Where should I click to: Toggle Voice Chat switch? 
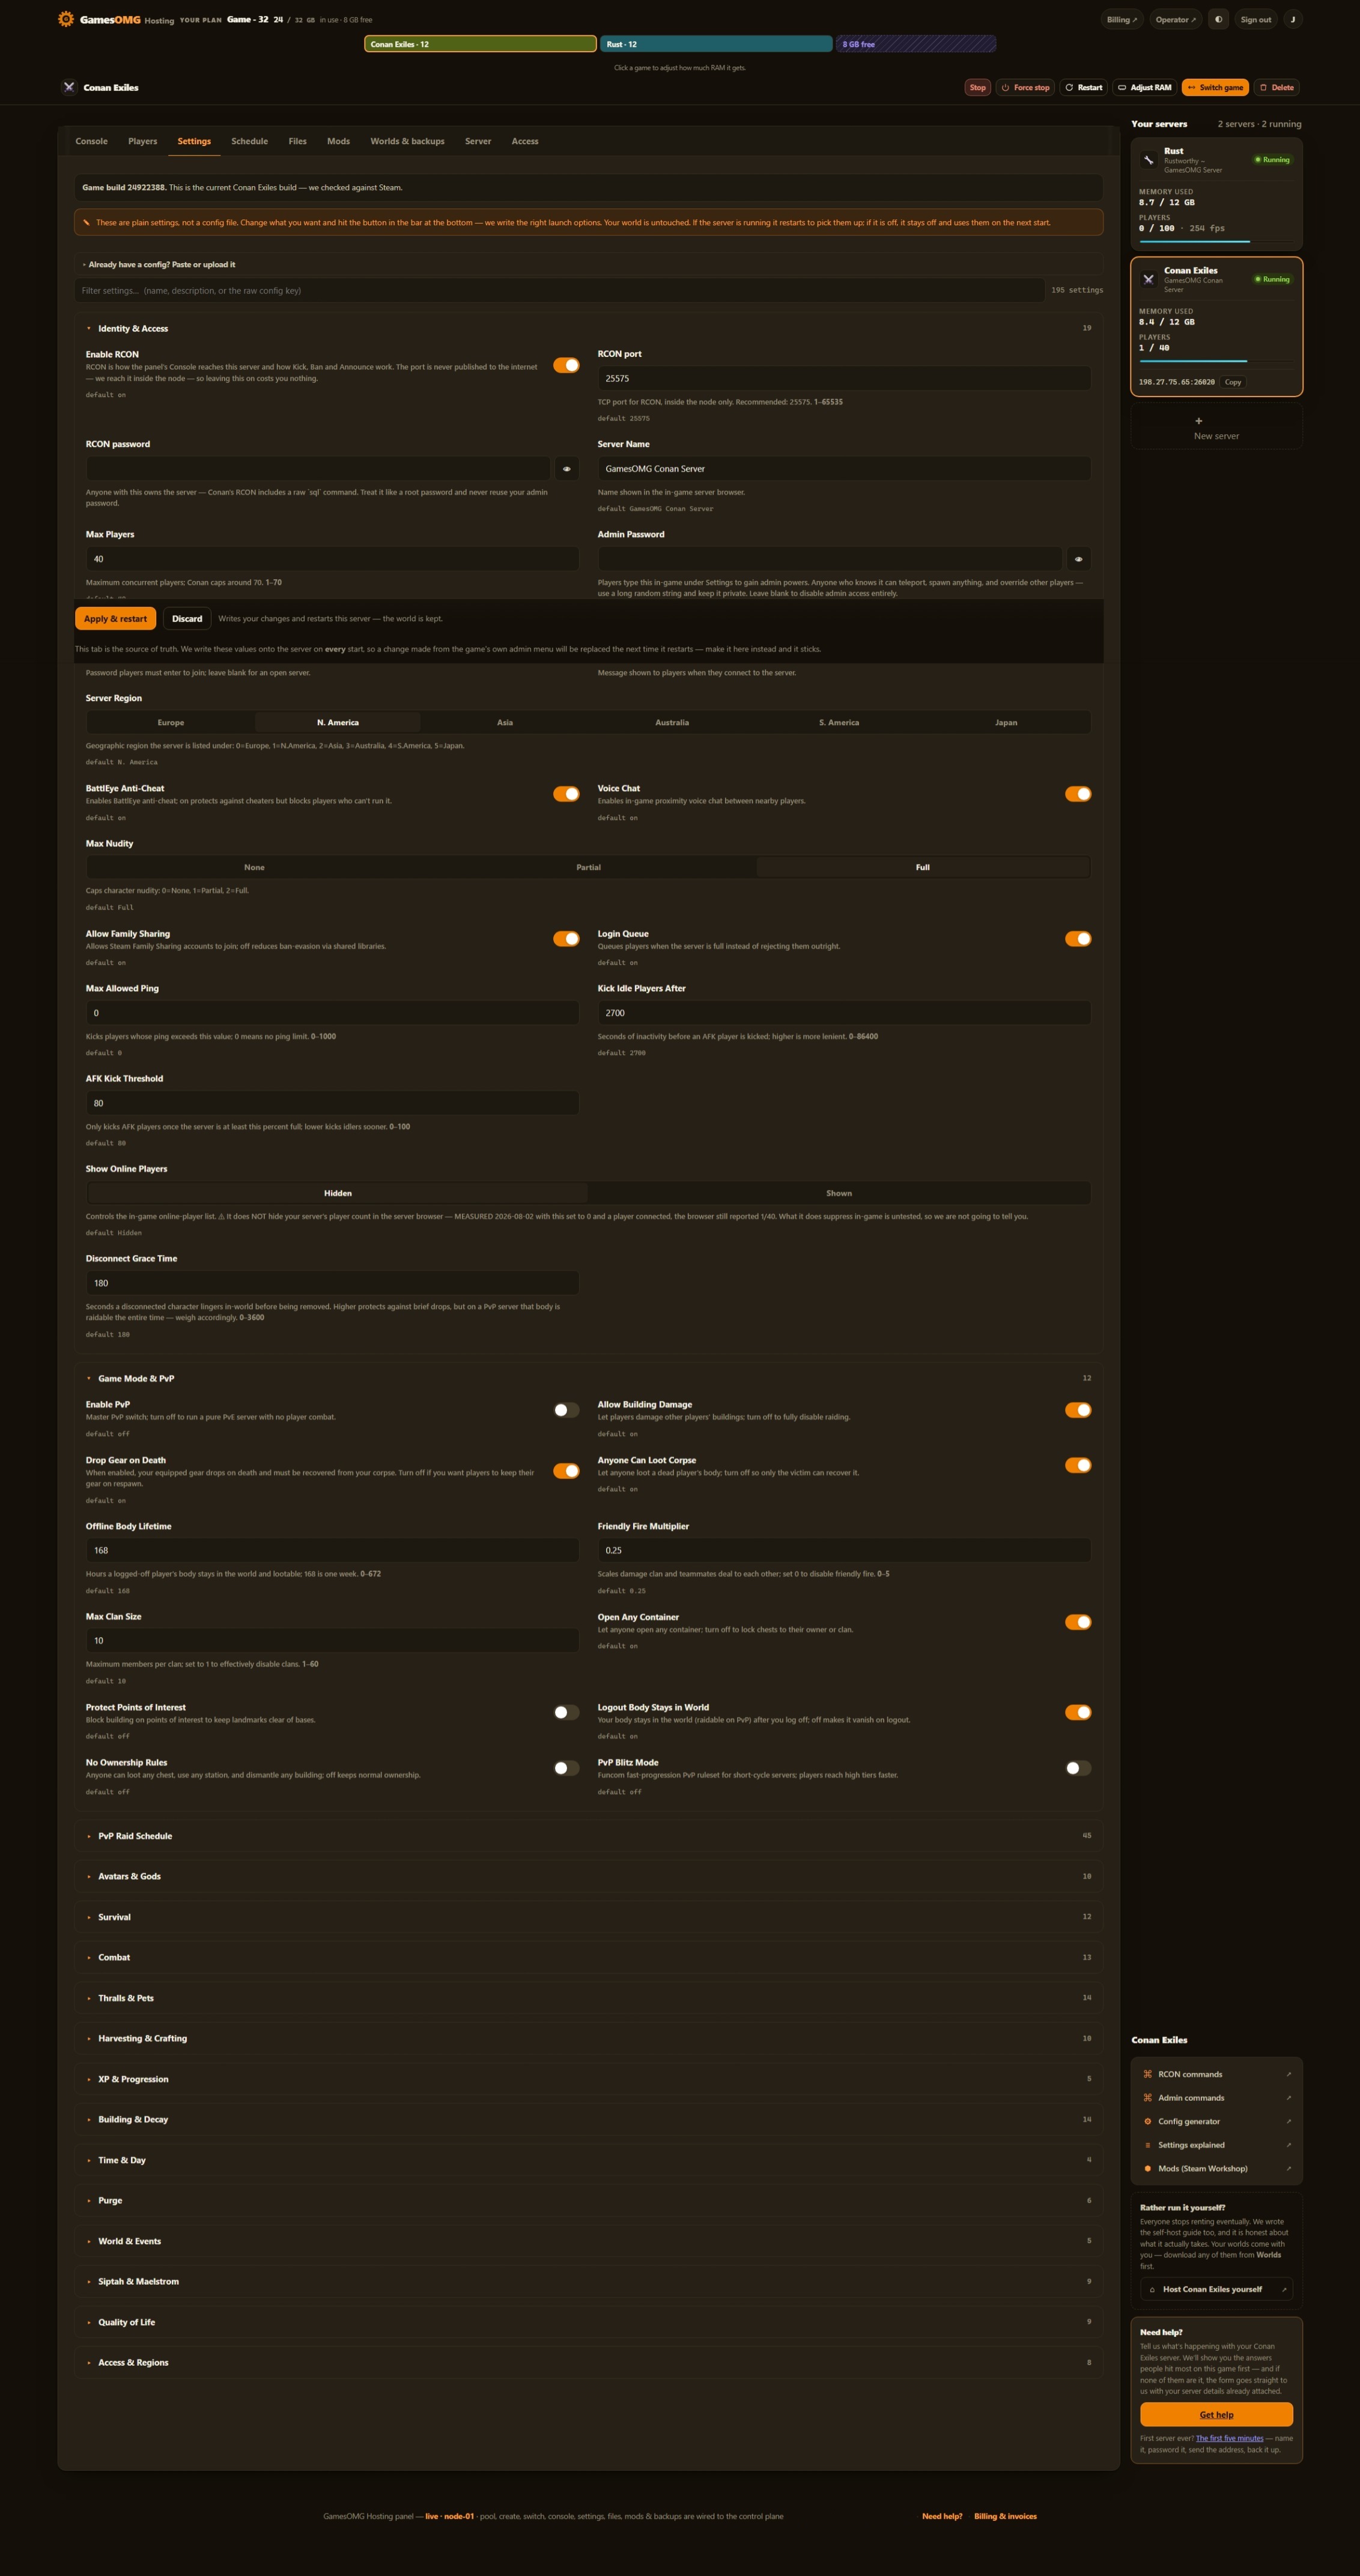click(x=1078, y=794)
